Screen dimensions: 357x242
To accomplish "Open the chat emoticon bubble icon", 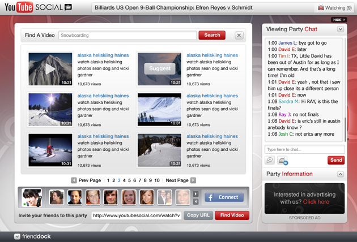I will coord(270,160).
